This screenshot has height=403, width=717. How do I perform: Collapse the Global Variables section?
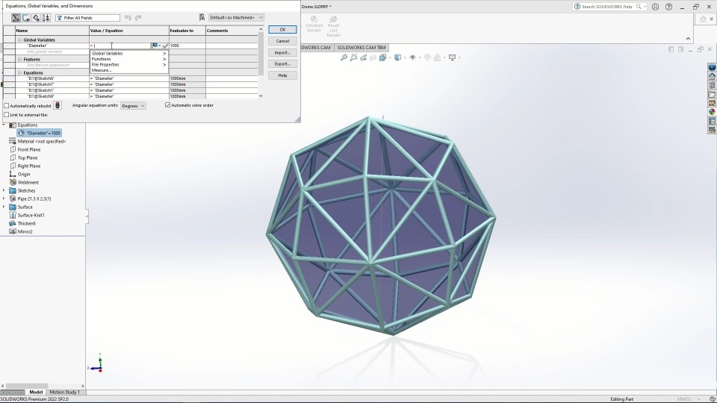(x=19, y=40)
